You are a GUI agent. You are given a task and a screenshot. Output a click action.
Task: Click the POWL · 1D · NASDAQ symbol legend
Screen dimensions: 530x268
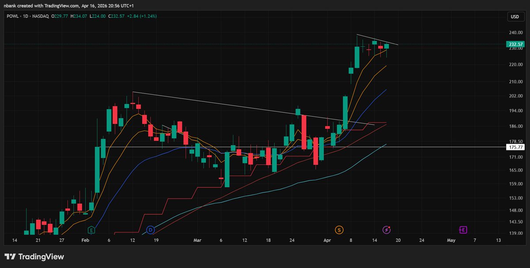pyautogui.click(x=27, y=16)
